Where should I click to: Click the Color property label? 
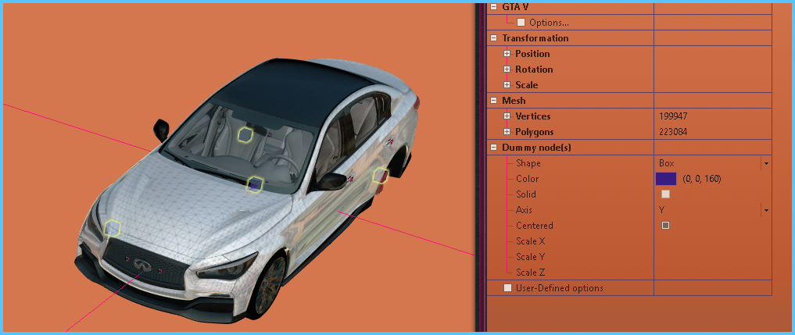click(528, 179)
